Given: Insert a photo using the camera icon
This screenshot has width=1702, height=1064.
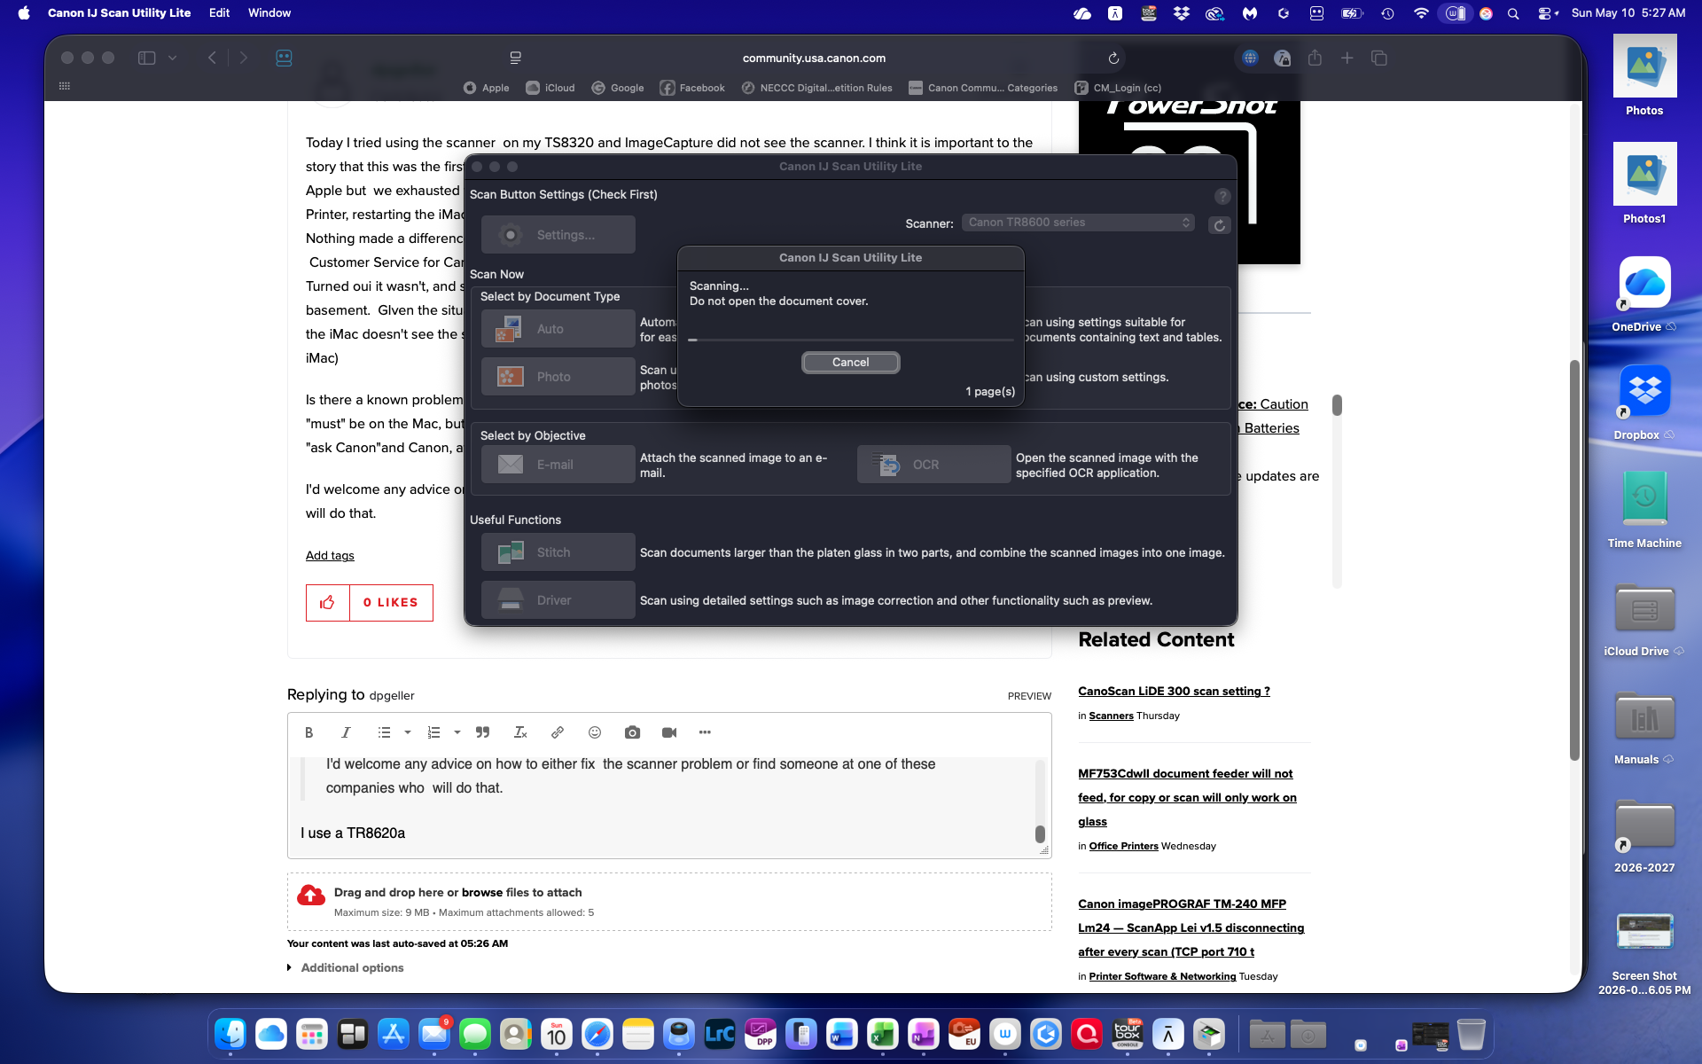Looking at the screenshot, I should (x=632, y=732).
